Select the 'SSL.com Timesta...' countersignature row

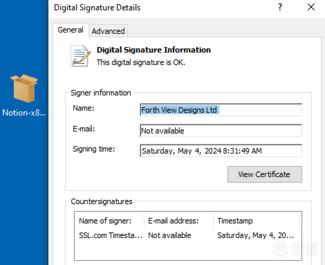188,236
